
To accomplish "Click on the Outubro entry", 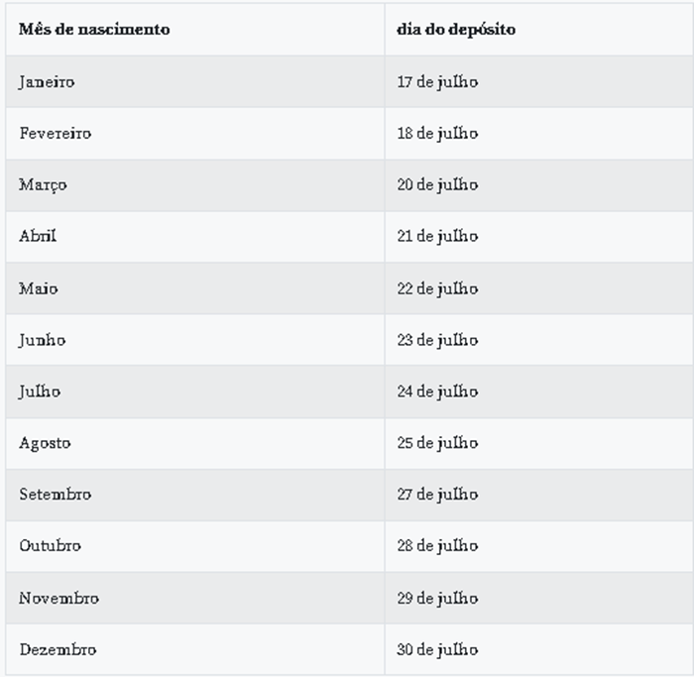I will pos(51,546).
